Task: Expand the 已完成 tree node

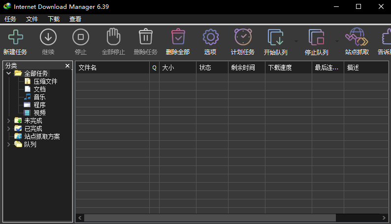Action: pyautogui.click(x=8, y=128)
